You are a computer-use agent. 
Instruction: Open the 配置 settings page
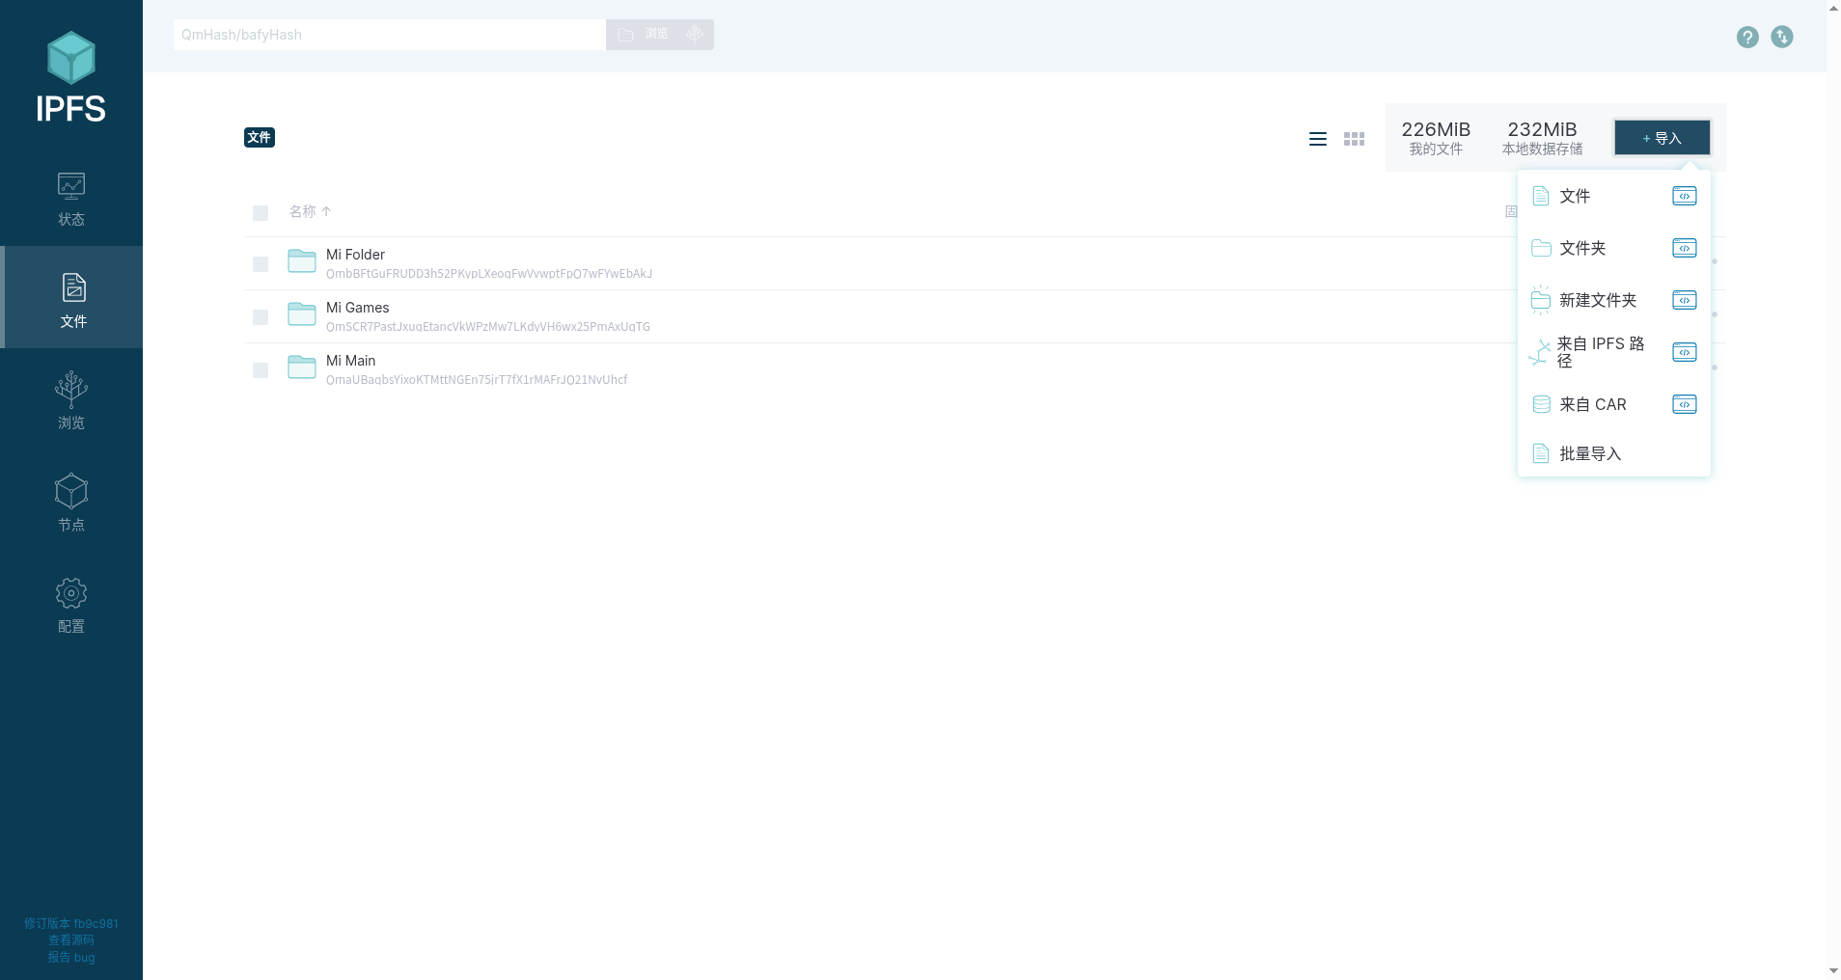[71, 604]
